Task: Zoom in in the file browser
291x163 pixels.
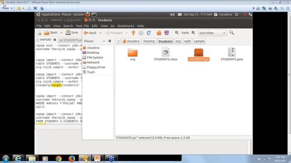Action: pos(193,33)
